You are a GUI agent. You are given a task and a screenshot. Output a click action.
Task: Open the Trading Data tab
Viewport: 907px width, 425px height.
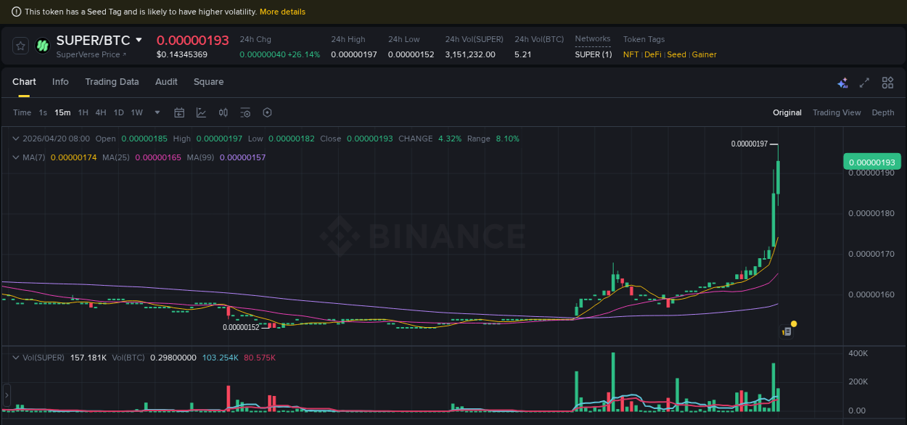pos(112,82)
